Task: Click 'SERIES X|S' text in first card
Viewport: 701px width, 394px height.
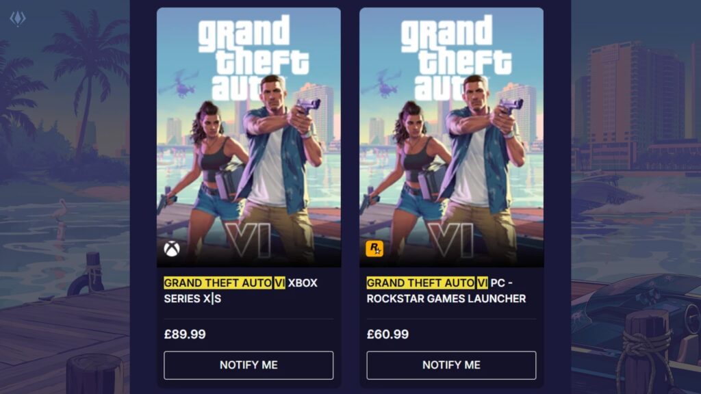Action: pos(192,298)
